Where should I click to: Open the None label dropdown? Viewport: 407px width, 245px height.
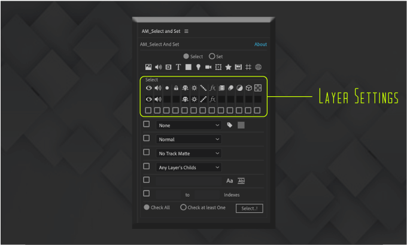189,125
